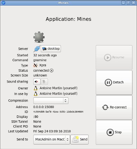
Task: Stop the Mines session
Action: [114, 132]
